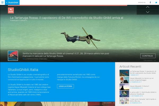The image size is (159, 106).
Task: Click the Pubblicato il 7/03/2017 text
Action: click(x=19, y=20)
